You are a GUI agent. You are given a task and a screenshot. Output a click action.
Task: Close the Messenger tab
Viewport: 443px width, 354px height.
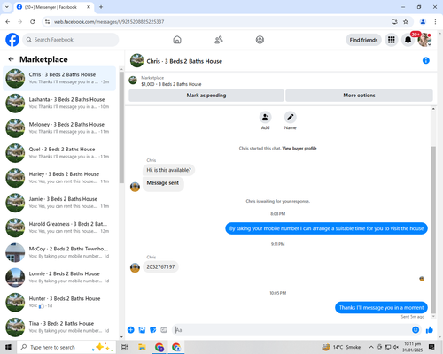coord(89,7)
